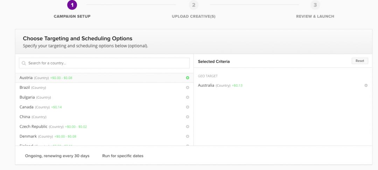Go to step 1 Campaign Setup

click(x=72, y=5)
